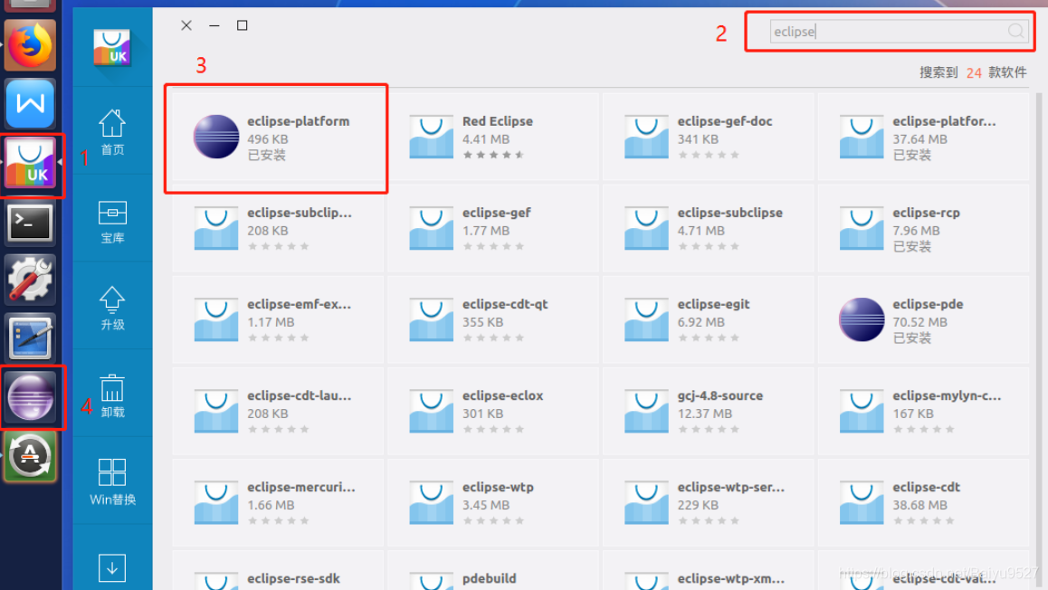This screenshot has height=590, width=1048.
Task: Click Red Eclipse star rating
Action: (493, 155)
